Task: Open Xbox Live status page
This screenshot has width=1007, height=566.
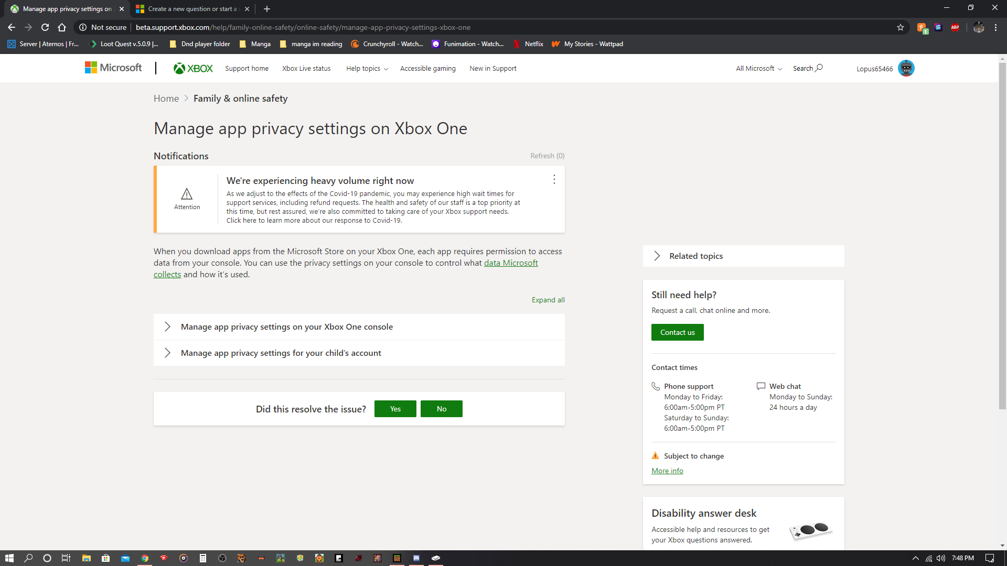Action: click(x=306, y=69)
